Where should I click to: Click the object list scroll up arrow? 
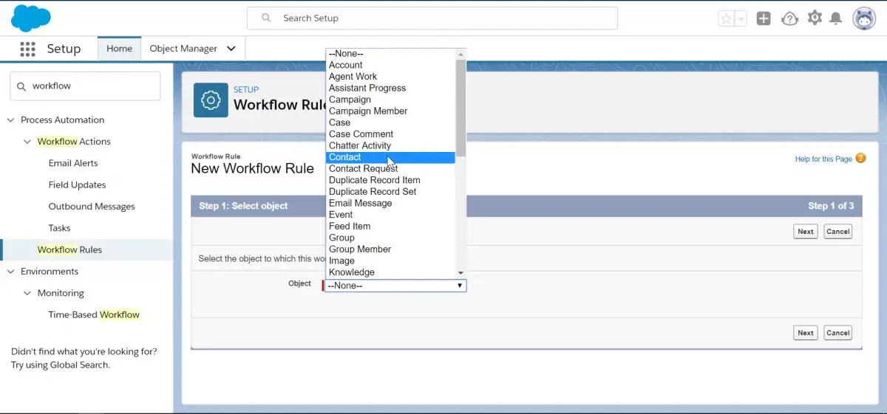(x=461, y=54)
